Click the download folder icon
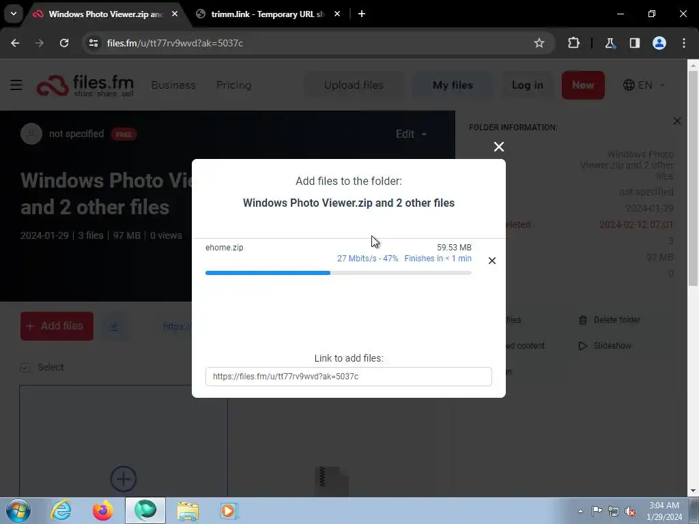 click(x=114, y=327)
